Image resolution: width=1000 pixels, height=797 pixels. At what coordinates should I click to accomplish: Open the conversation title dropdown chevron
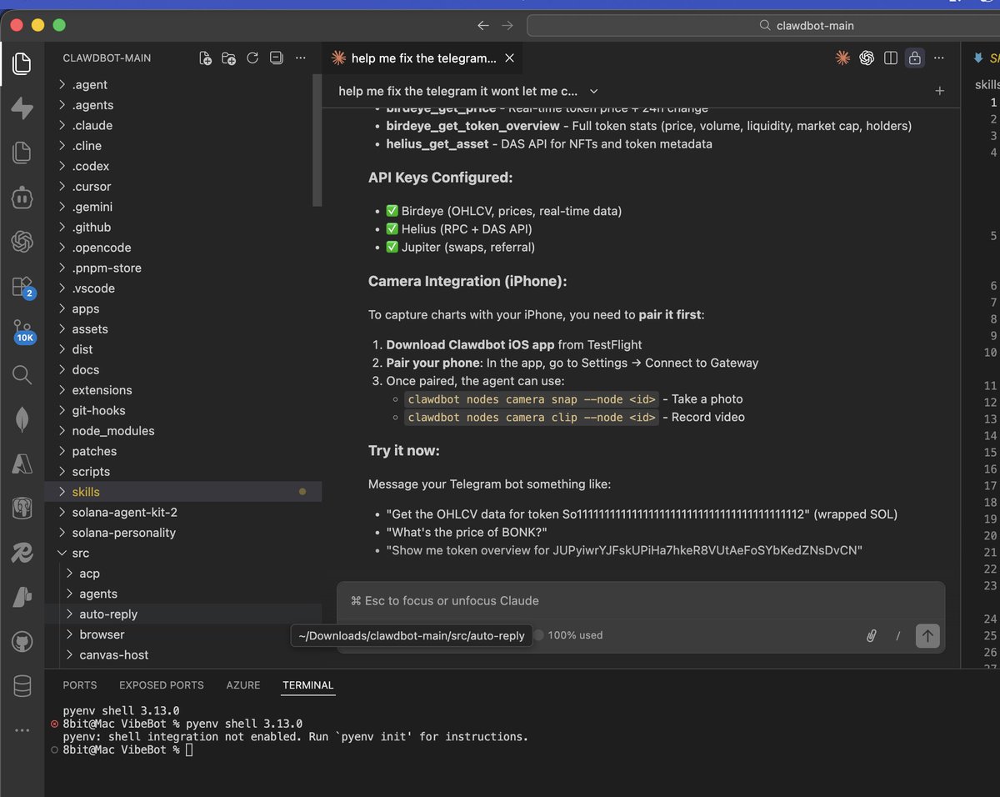pos(592,91)
